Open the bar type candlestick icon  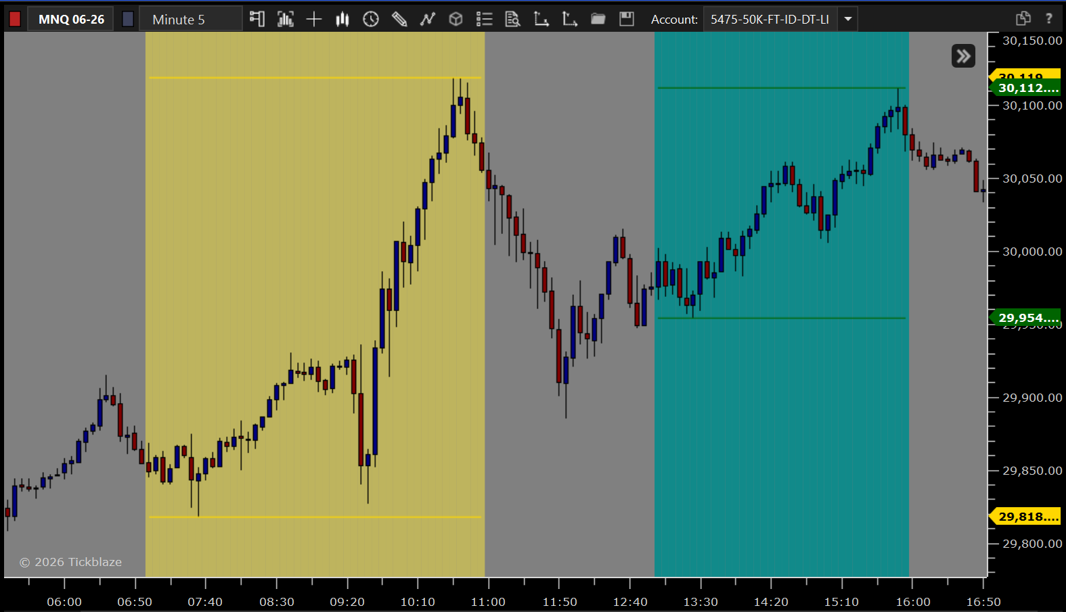point(342,19)
